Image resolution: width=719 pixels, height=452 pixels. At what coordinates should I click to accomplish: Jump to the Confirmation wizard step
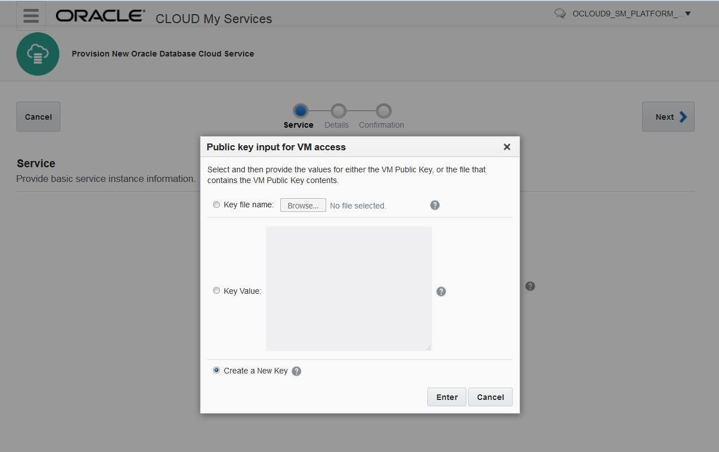[383, 111]
